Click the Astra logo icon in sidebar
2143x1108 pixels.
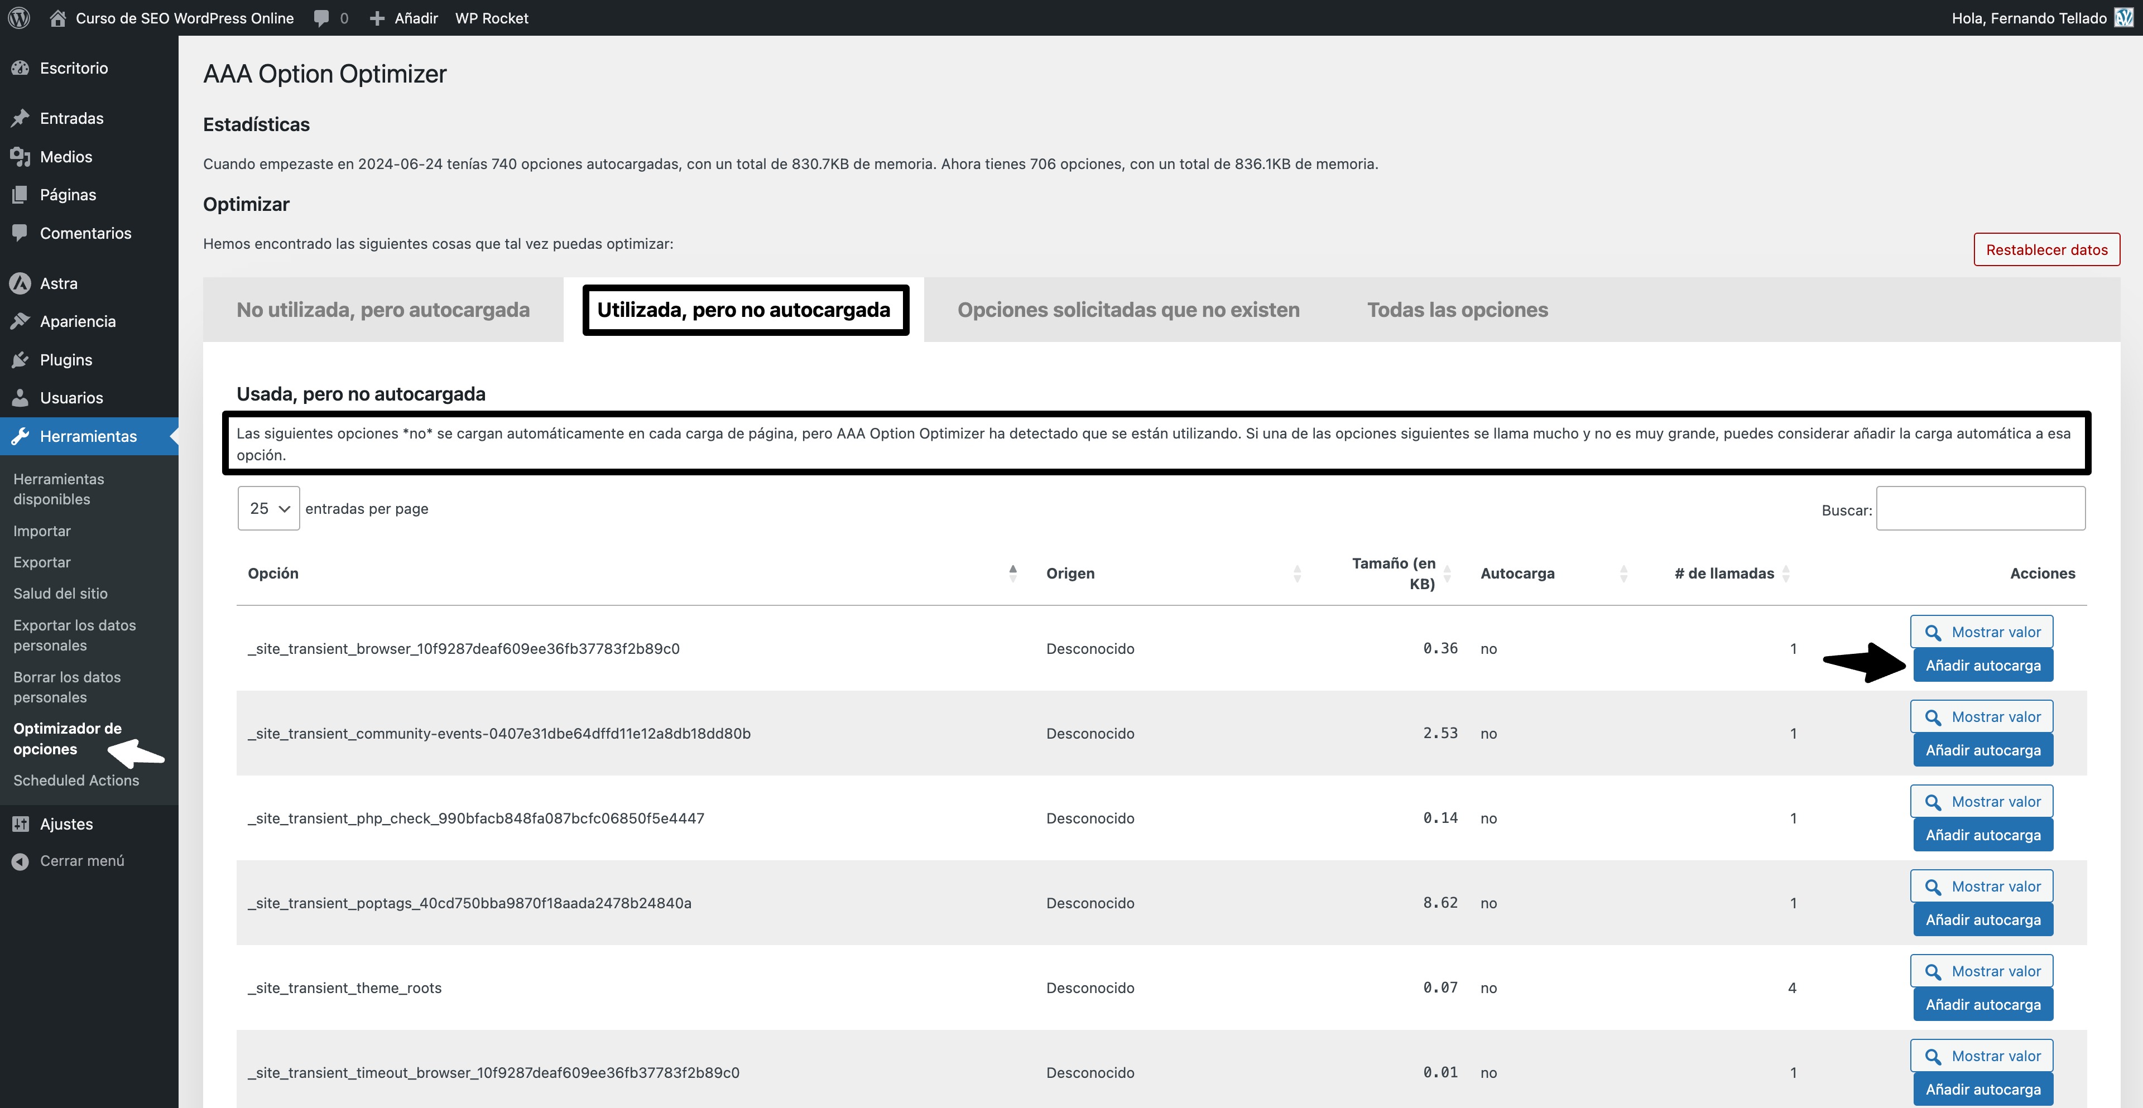tap(21, 283)
